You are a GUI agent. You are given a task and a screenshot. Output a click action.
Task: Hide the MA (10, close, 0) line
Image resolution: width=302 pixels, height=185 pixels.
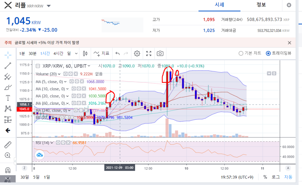(74, 89)
